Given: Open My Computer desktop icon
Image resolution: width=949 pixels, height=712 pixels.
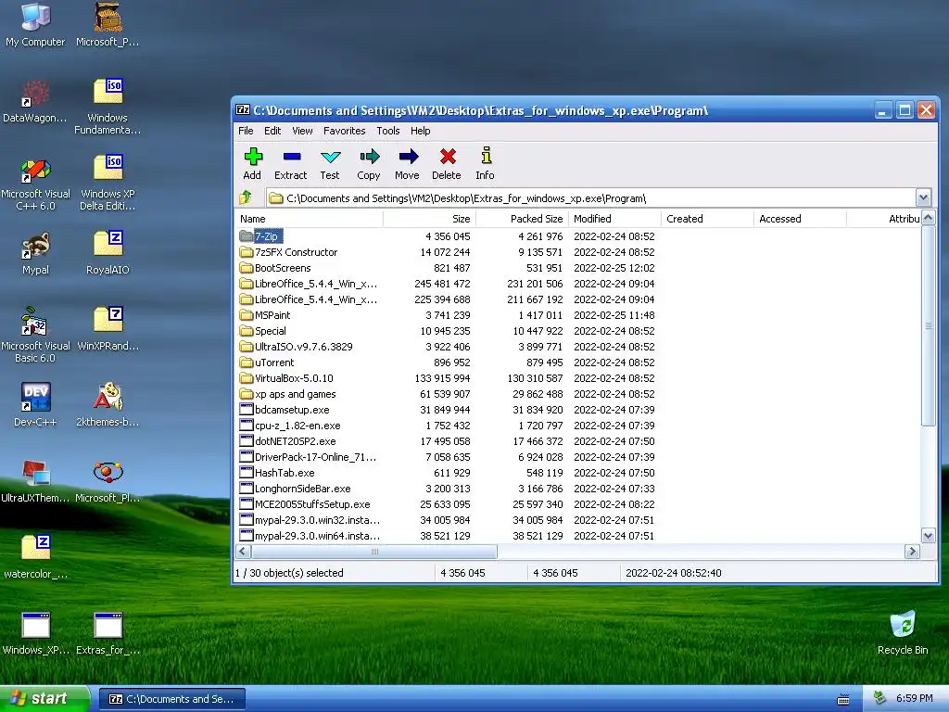Looking at the screenshot, I should 35,25.
